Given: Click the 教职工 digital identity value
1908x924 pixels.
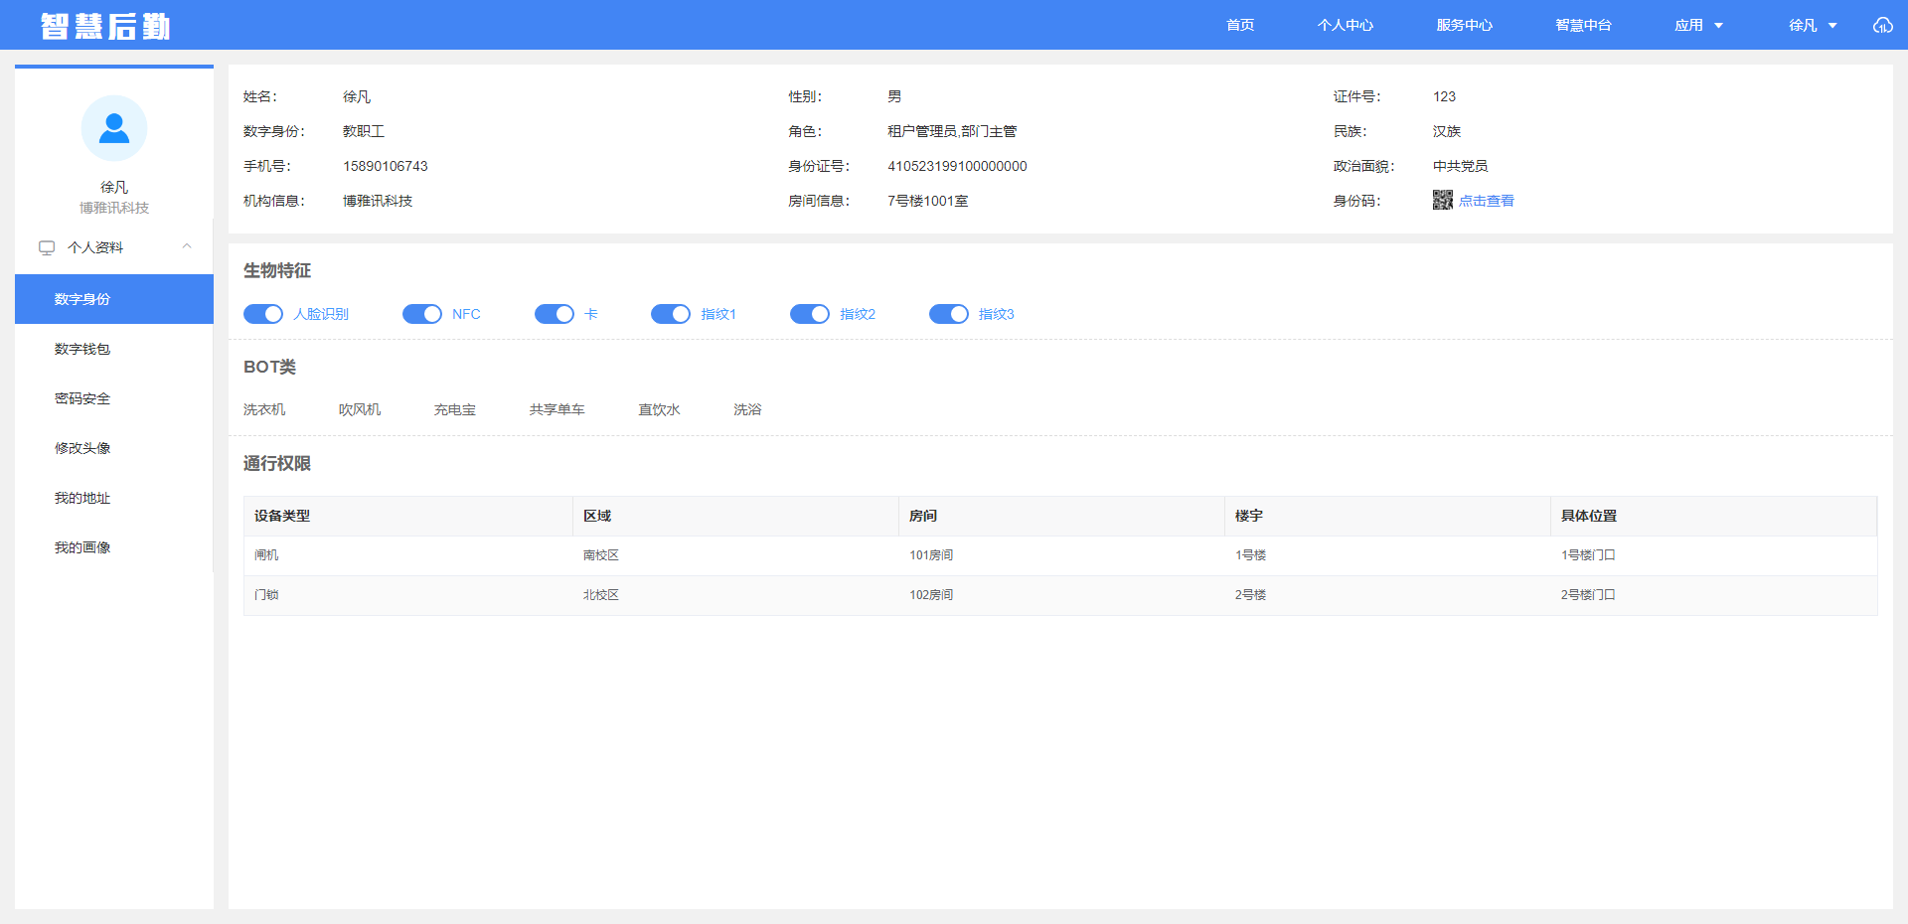Looking at the screenshot, I should [x=364, y=131].
